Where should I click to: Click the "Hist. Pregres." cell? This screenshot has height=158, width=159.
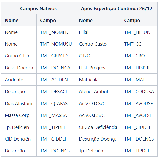tap(93, 68)
